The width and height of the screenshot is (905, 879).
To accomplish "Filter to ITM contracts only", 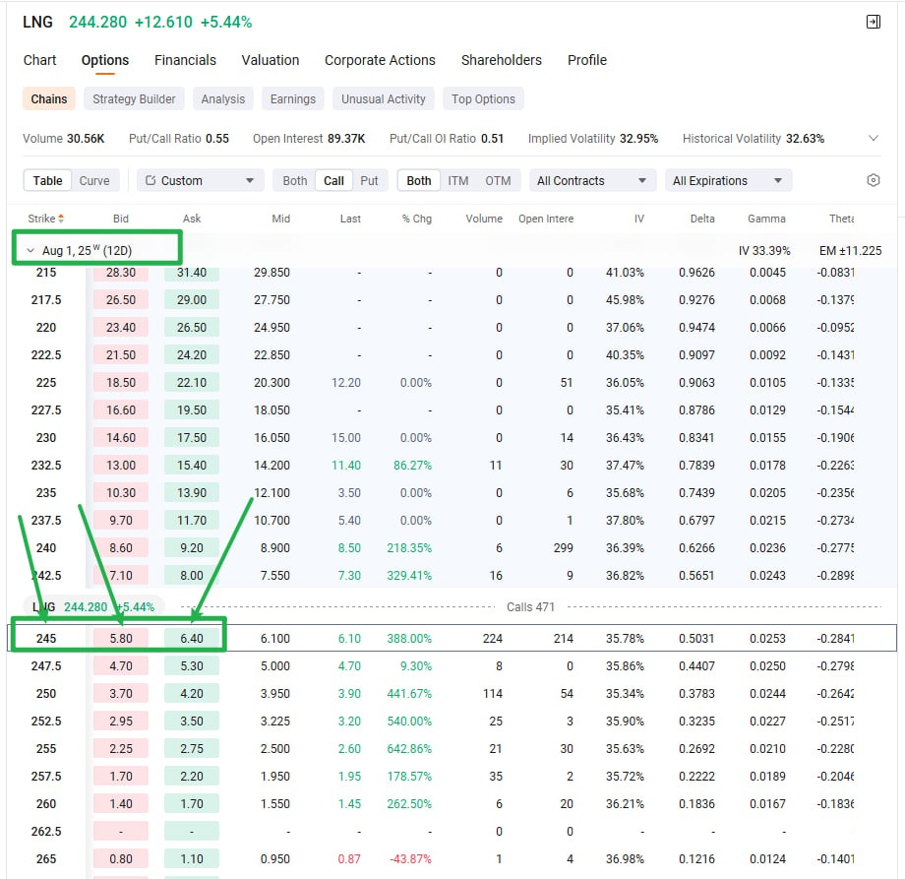I will (x=458, y=180).
